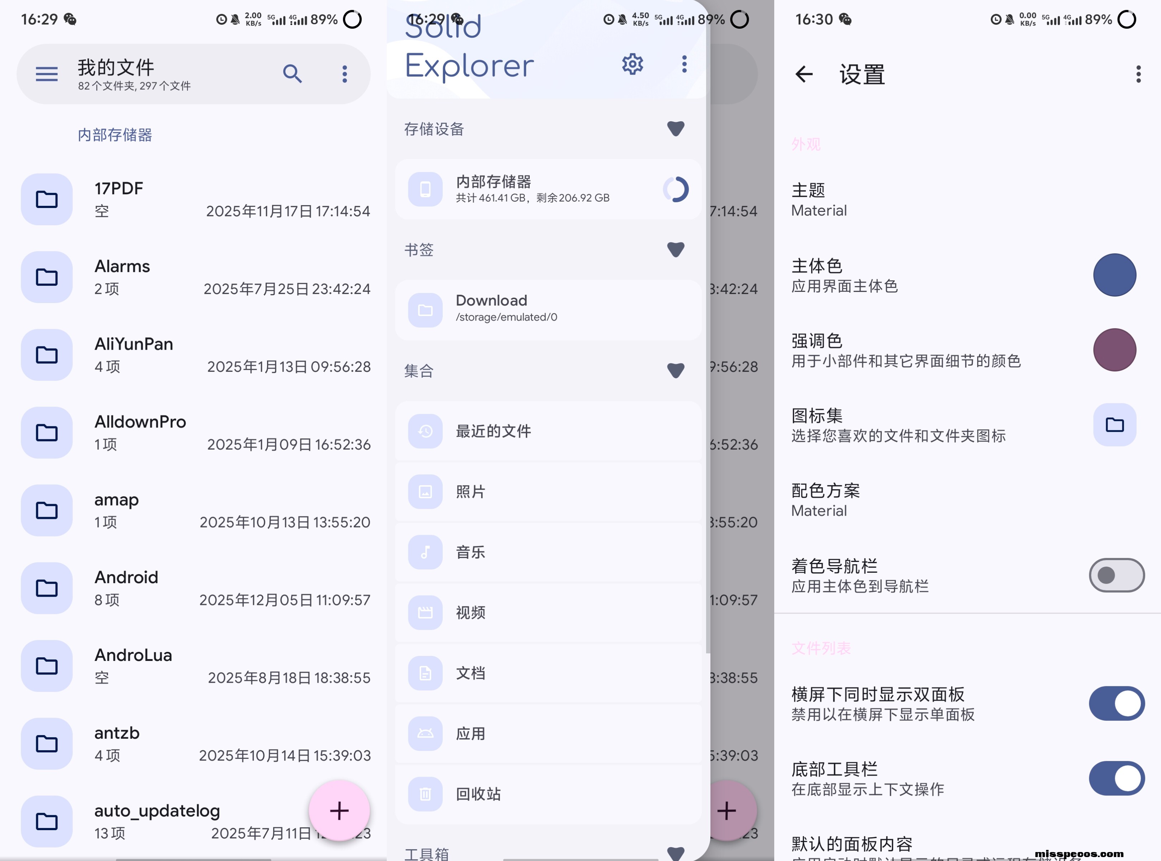Click the search magnifier icon

[x=292, y=74]
